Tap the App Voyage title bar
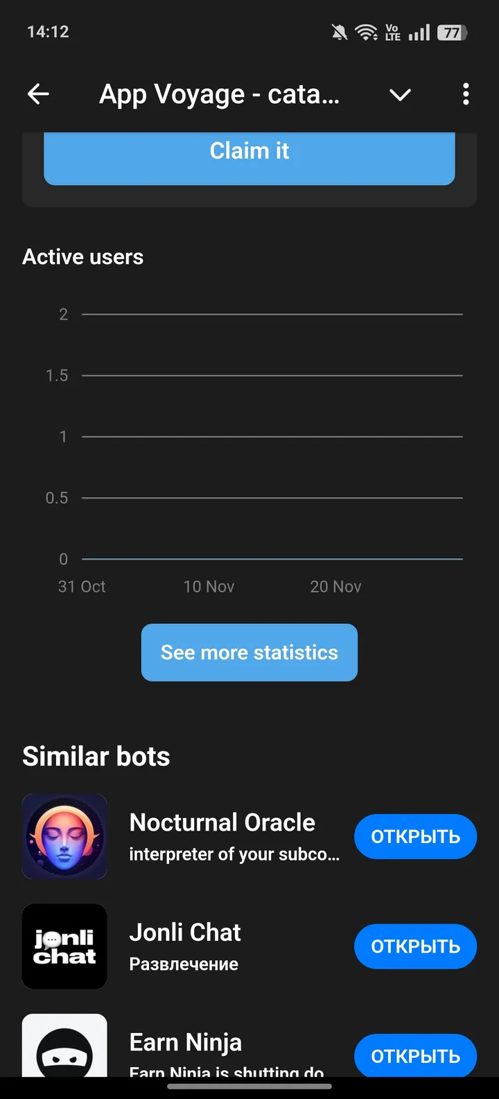 pyautogui.click(x=220, y=94)
